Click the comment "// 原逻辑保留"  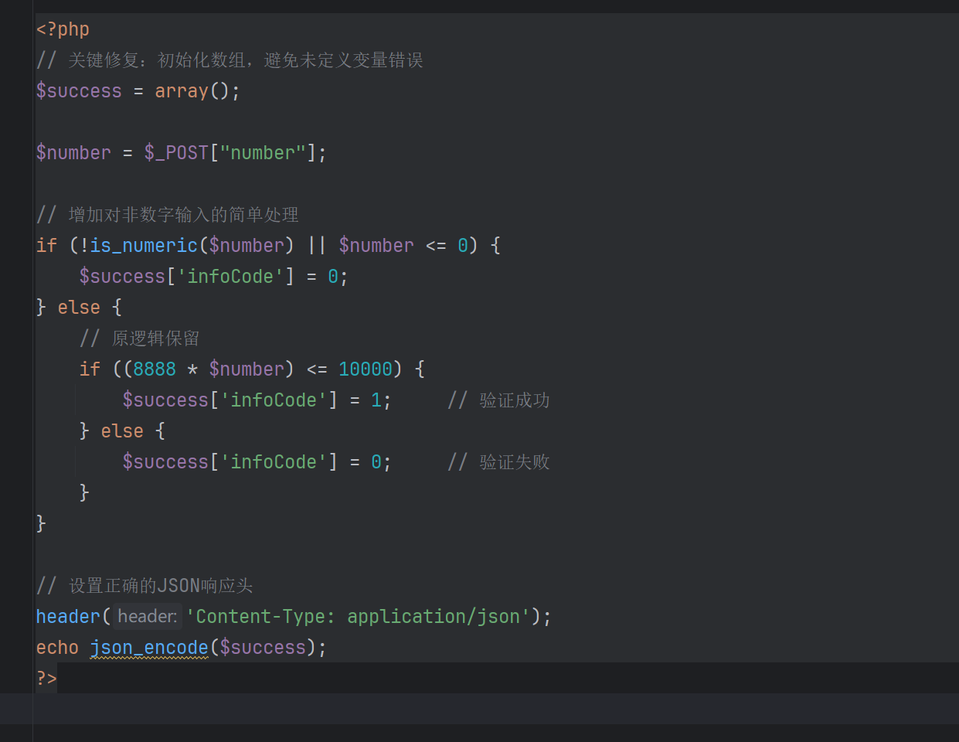(x=140, y=339)
